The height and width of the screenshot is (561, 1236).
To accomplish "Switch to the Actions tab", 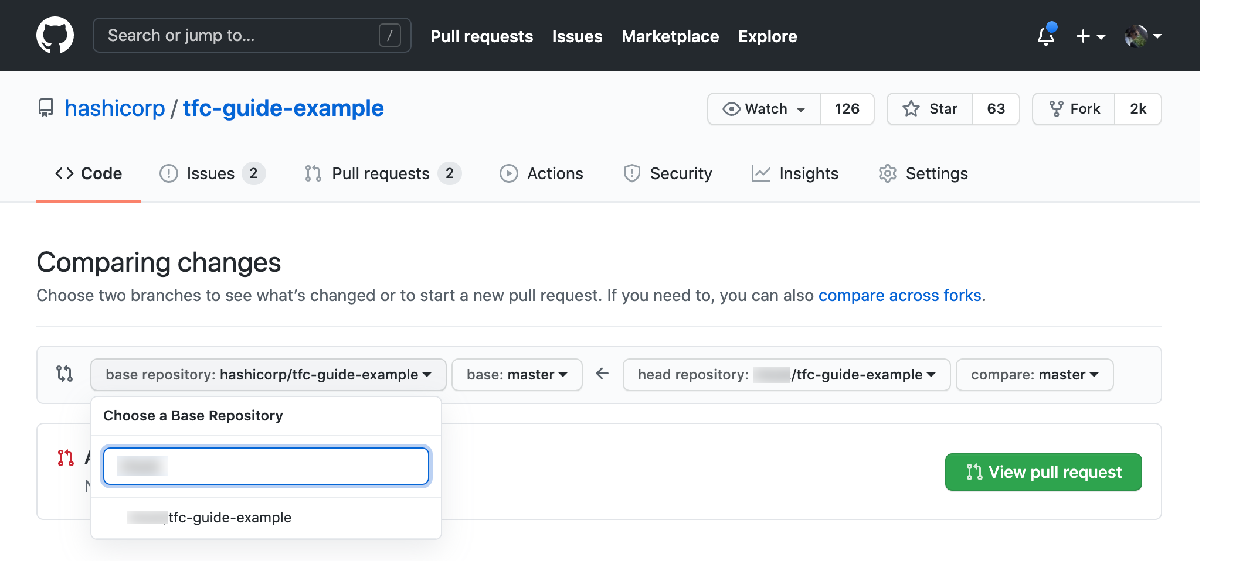I will tap(541, 173).
